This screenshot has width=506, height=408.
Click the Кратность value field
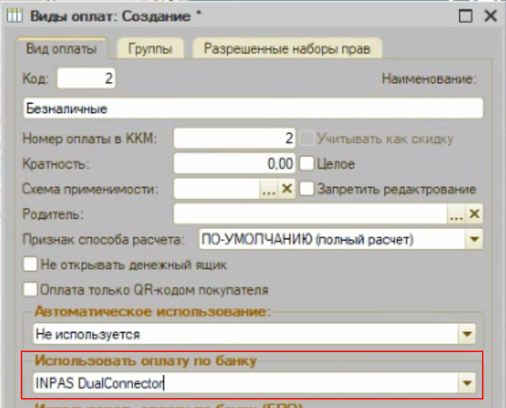pos(234,164)
